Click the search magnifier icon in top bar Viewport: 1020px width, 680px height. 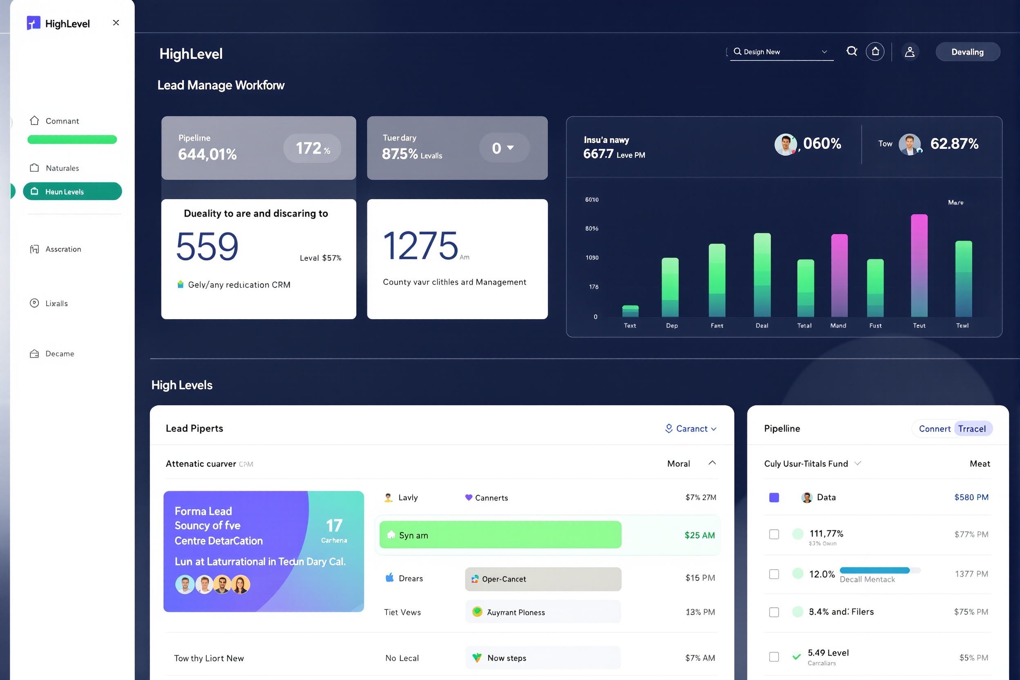pos(851,51)
